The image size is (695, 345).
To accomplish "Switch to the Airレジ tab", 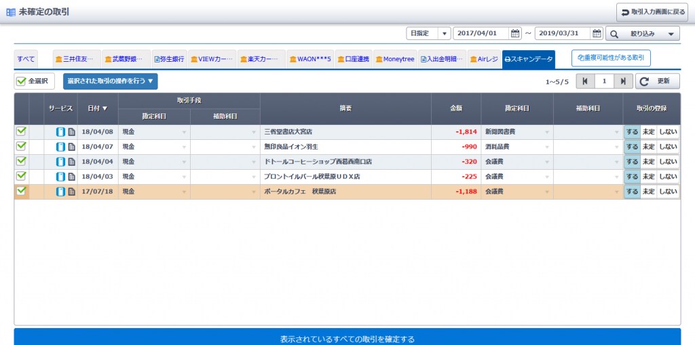I will pyautogui.click(x=484, y=59).
